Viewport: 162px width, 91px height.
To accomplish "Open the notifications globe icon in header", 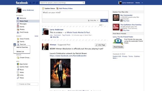I will tap(37, 3).
